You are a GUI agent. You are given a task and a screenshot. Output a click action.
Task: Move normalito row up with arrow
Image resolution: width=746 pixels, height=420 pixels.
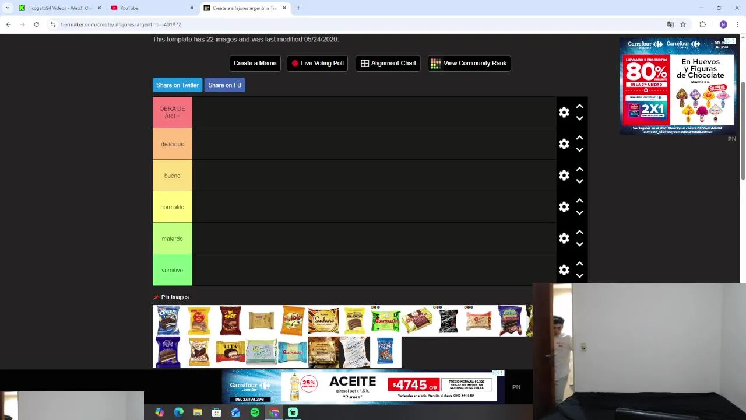(579, 201)
